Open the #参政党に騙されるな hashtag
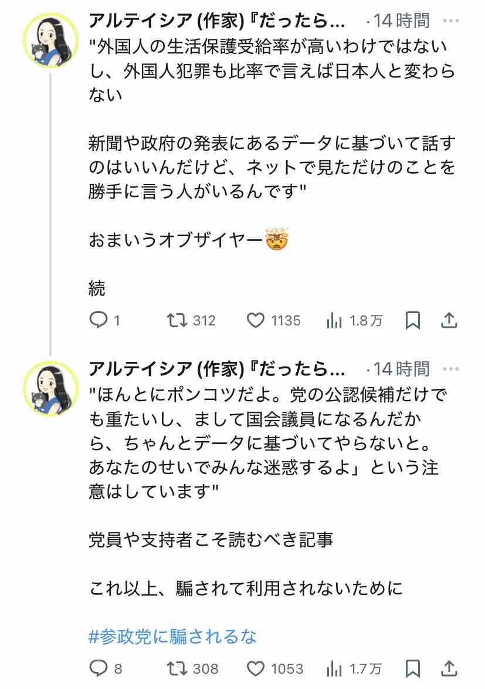The image size is (485, 689). [172, 636]
